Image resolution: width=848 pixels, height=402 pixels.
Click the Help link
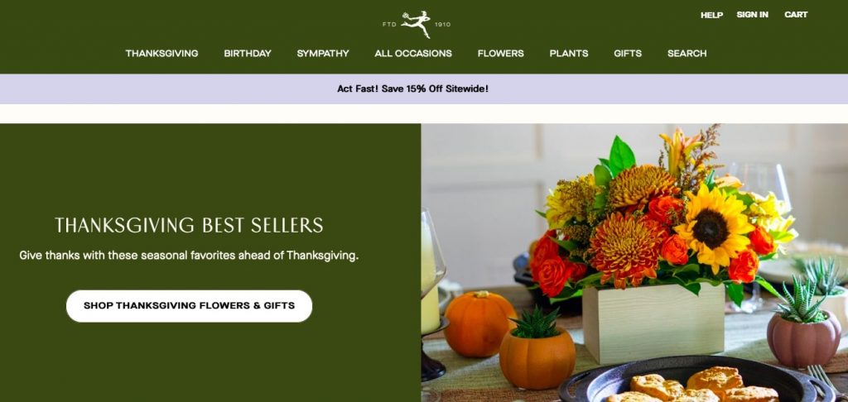pos(711,15)
